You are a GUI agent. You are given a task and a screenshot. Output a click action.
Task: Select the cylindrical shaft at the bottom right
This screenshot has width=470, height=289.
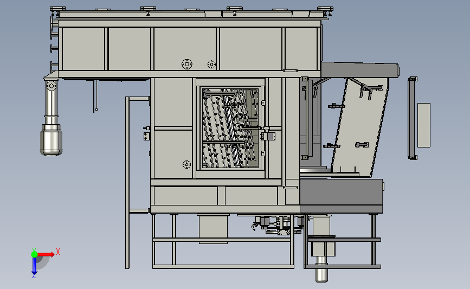tap(321, 269)
